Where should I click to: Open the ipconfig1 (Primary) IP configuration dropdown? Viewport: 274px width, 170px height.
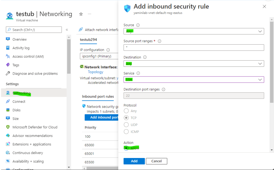(99, 56)
